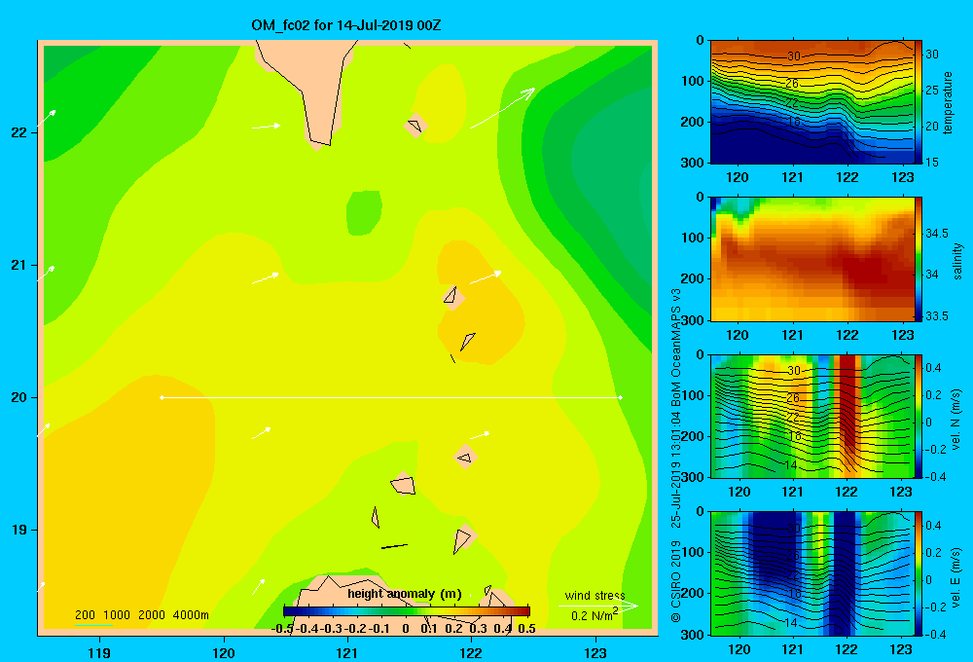Image resolution: width=973 pixels, height=662 pixels.
Task: Click the '2000' depth contour legend entry
Action: (152, 615)
